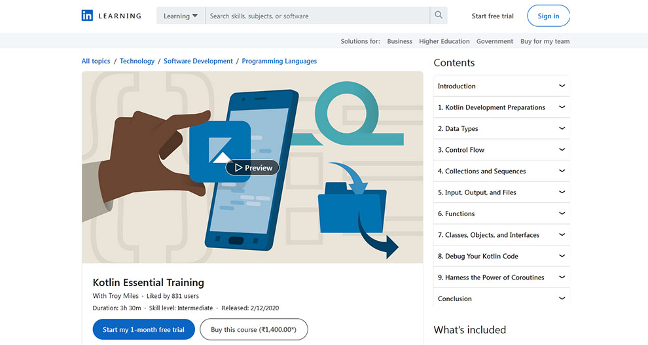Viewport: 648px width, 345px height.
Task: Expand Debug Your Kotlin Code section
Action: point(501,256)
